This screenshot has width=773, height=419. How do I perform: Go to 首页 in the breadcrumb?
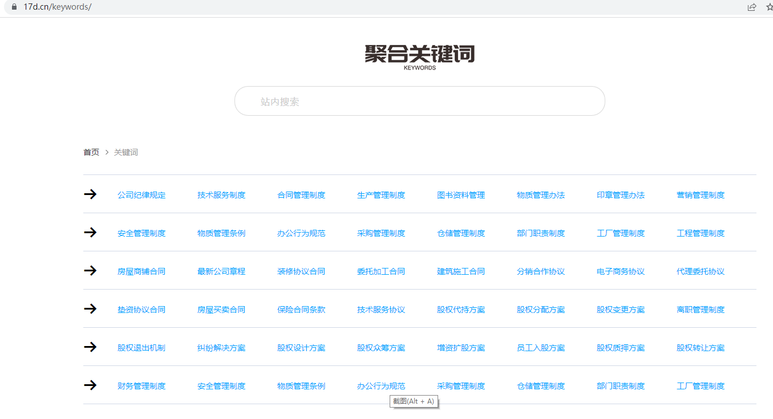click(91, 152)
